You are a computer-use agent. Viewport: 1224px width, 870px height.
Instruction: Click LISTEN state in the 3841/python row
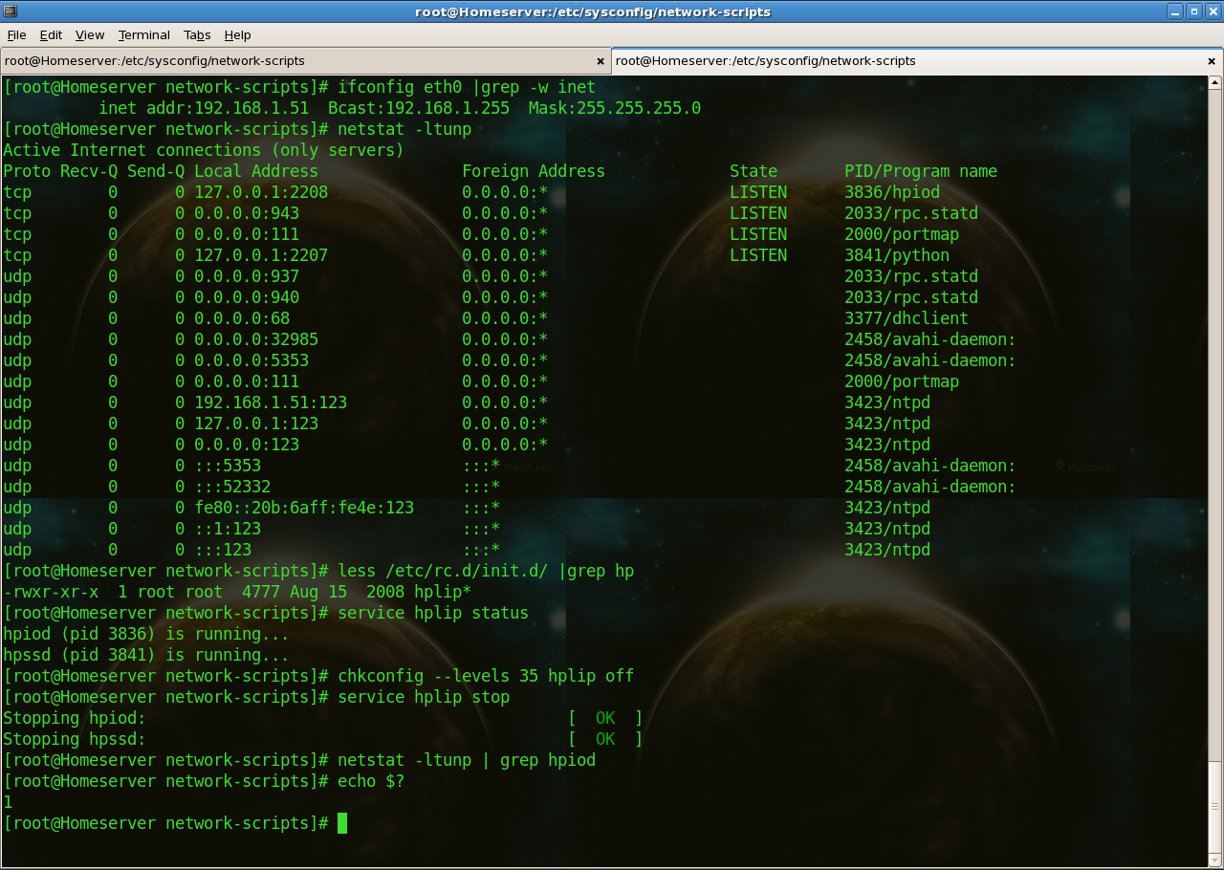[x=758, y=255]
